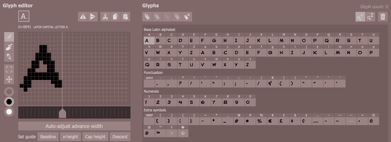This screenshot has width=391, height=142.
Task: Select the NBSP glyph cell
Action: (x=149, y=119)
